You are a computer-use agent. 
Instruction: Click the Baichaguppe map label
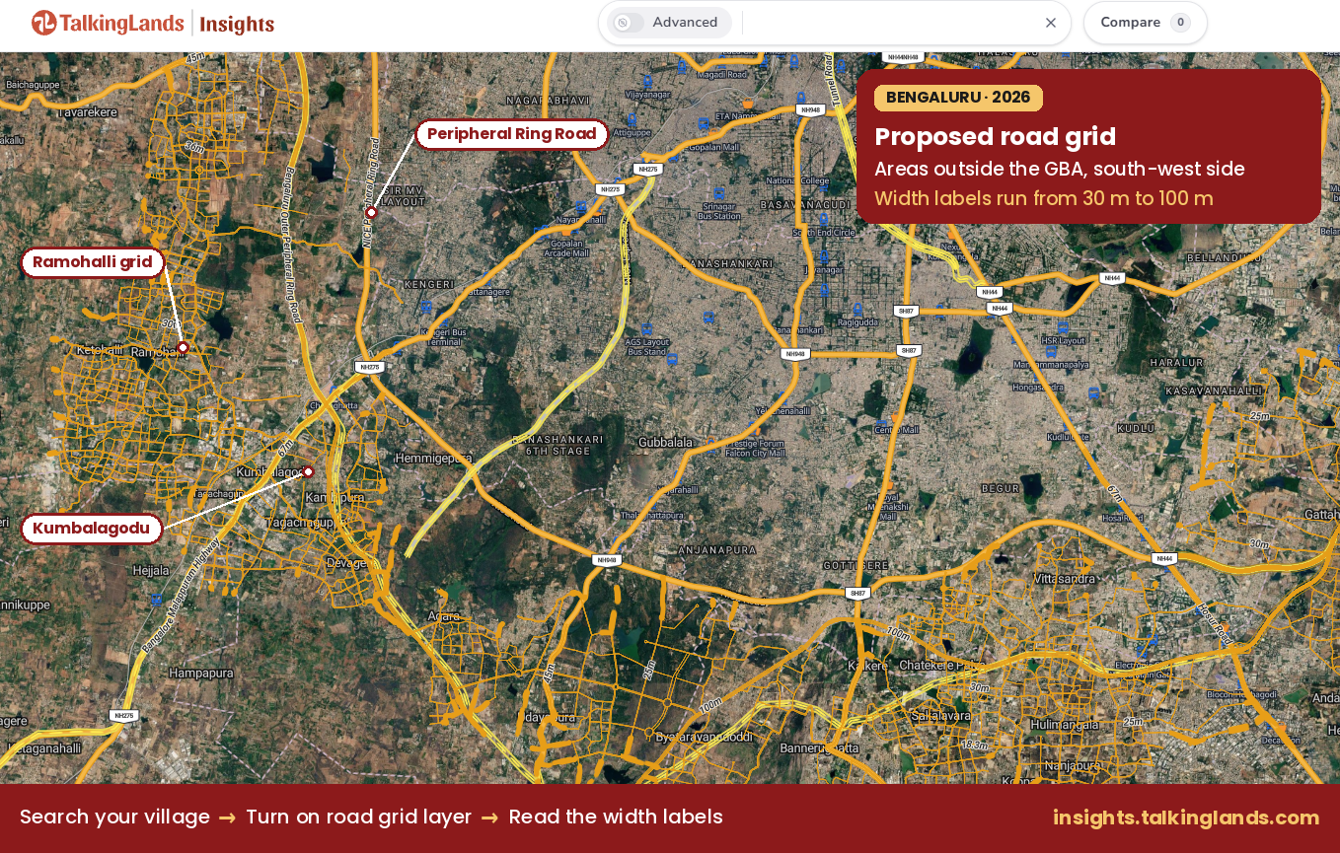(33, 85)
